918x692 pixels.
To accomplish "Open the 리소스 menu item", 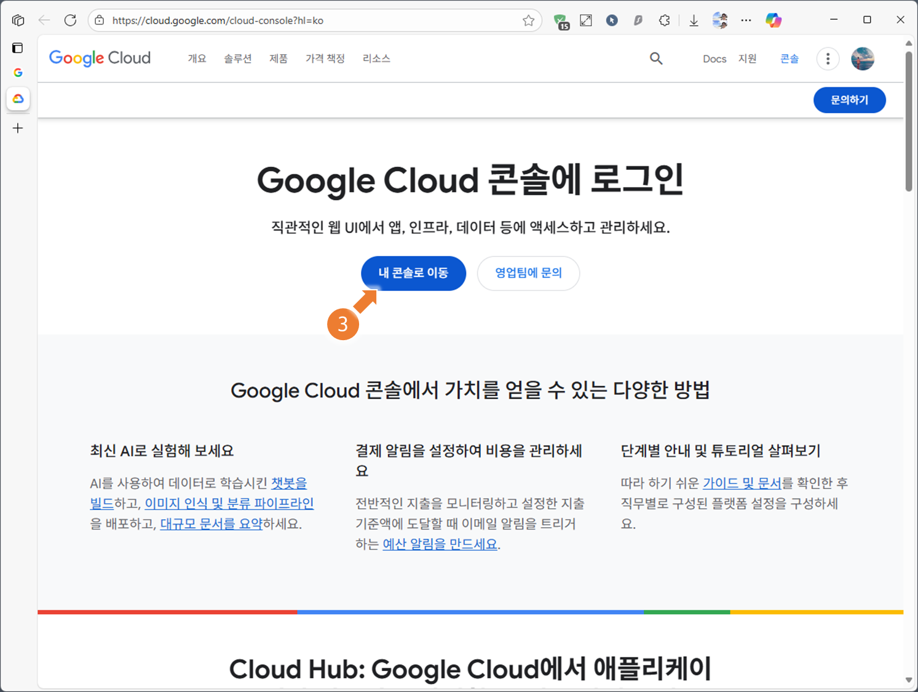I will pyautogui.click(x=376, y=58).
